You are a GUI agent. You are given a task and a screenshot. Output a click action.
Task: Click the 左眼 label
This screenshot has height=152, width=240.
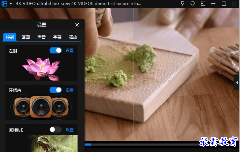click(x=13, y=51)
